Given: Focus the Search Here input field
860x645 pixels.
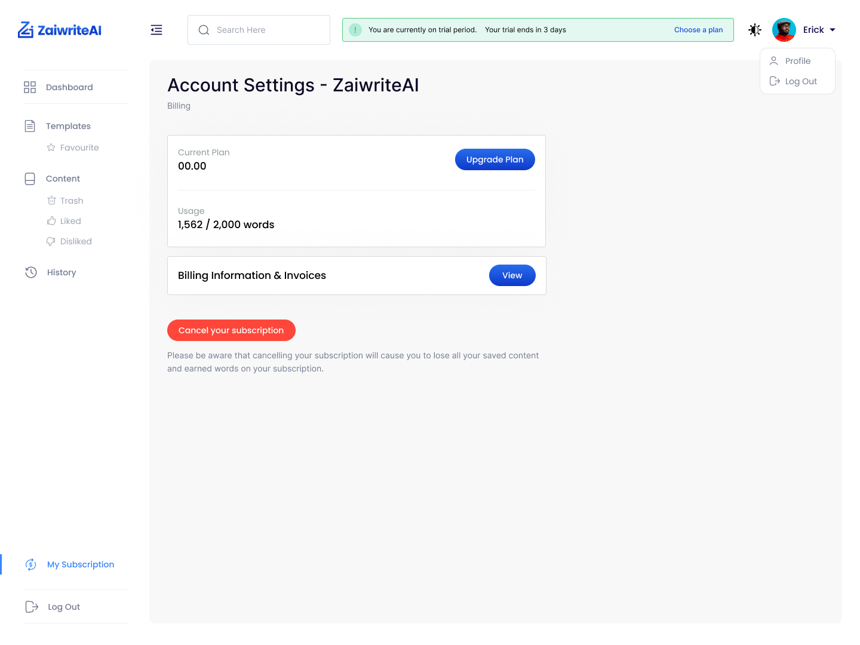Looking at the screenshot, I should pyautogui.click(x=266, y=30).
